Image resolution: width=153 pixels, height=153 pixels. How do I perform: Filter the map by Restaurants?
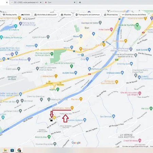pos(10,15)
